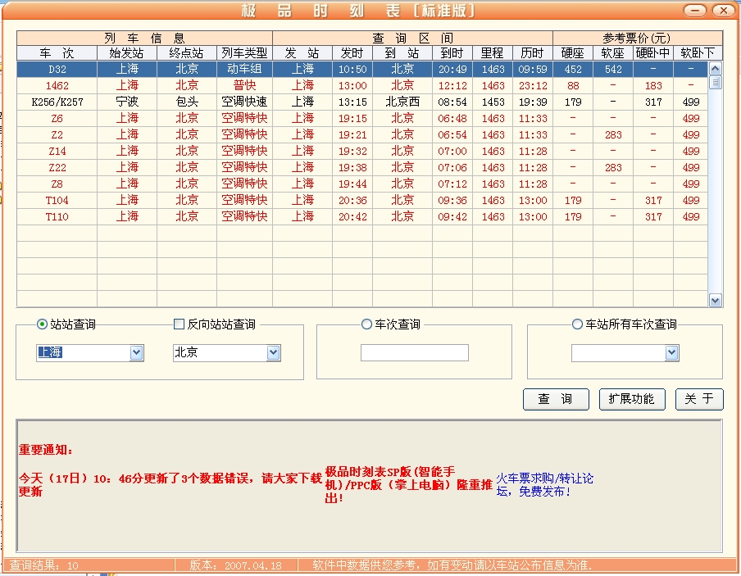This screenshot has width=741, height=576.
Task: Open the 北京 arrival station dropdown
Action: (x=273, y=352)
